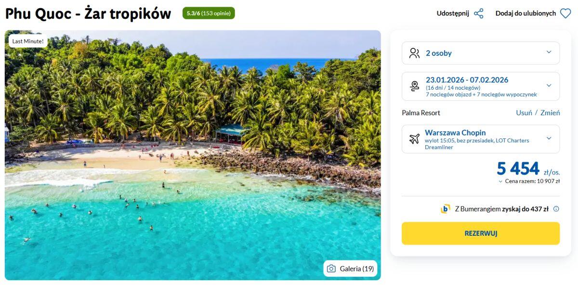Click the Udostępnij share text
The width and height of the screenshot is (578, 285).
(453, 14)
